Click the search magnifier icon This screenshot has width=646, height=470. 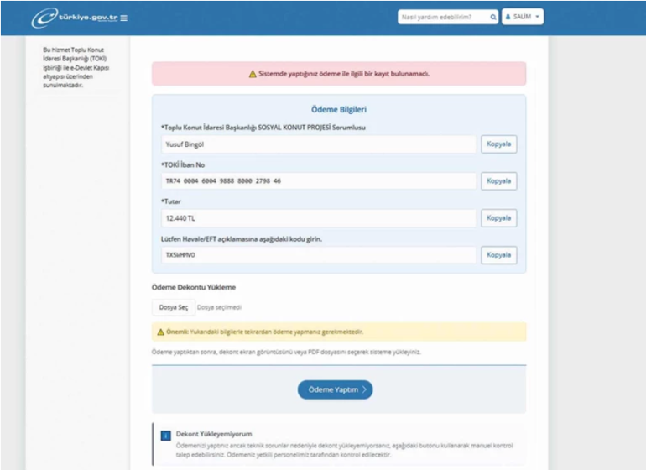491,17
